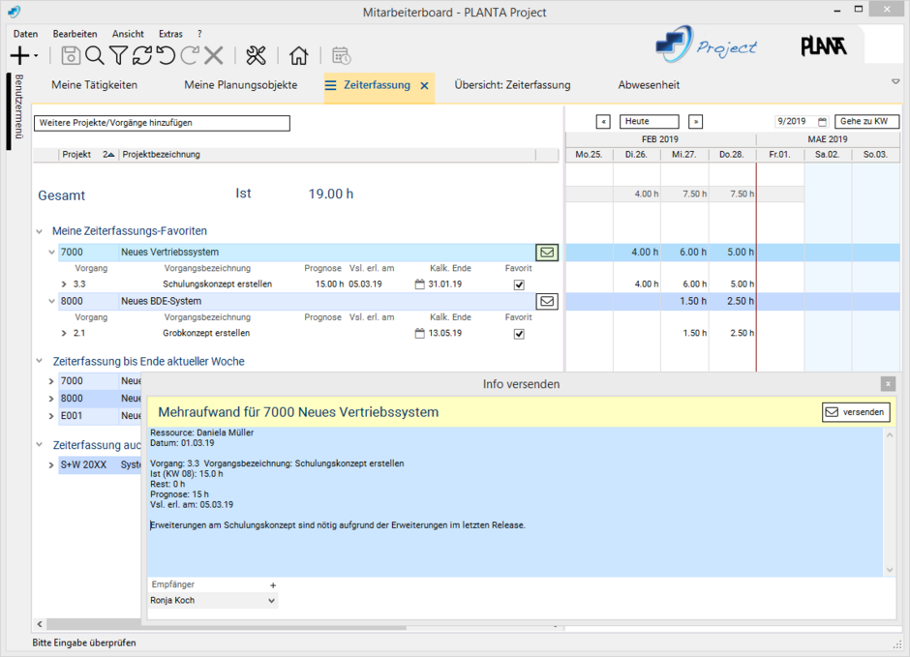Click the magnifying glass search icon

click(94, 56)
